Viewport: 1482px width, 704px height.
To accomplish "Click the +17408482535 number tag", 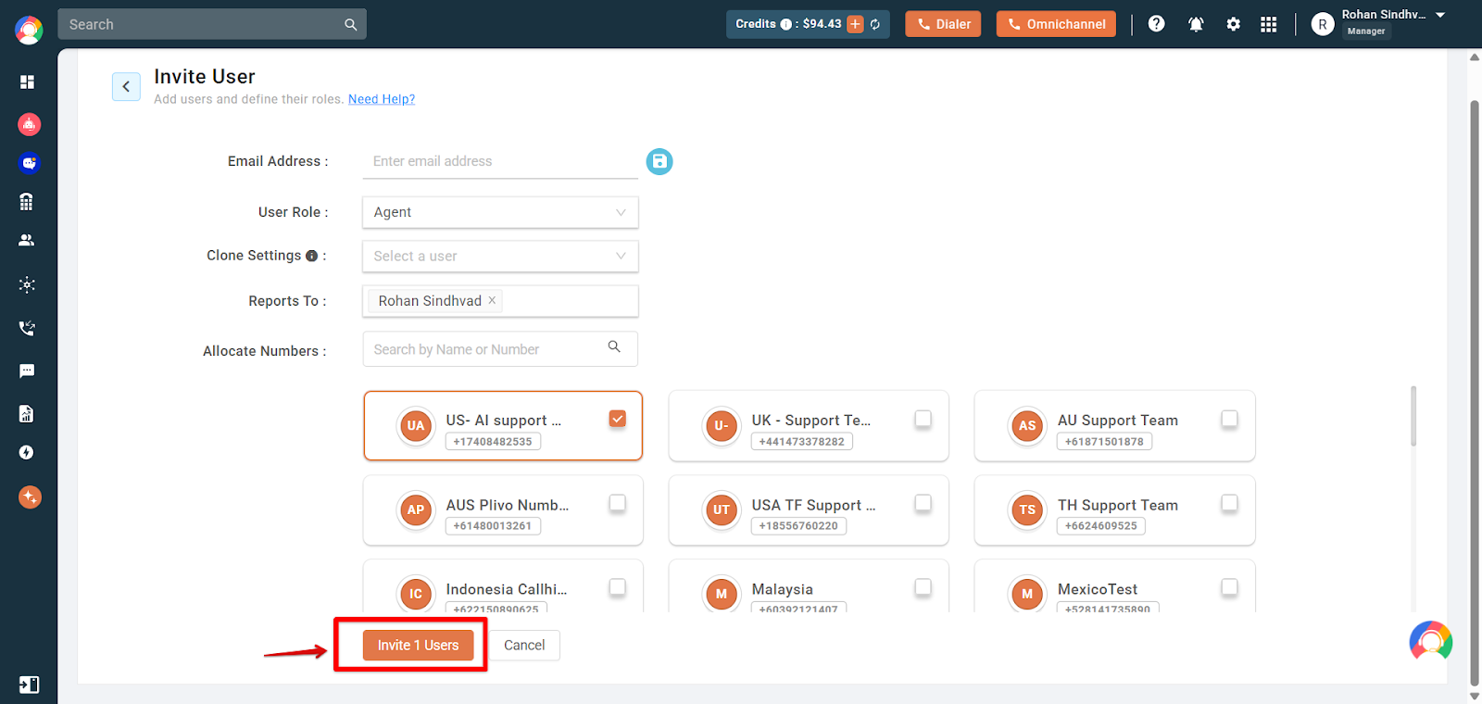I will point(493,442).
